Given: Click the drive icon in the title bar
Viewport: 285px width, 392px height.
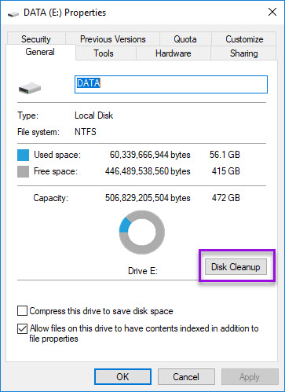Looking at the screenshot, I should pyautogui.click(x=13, y=13).
